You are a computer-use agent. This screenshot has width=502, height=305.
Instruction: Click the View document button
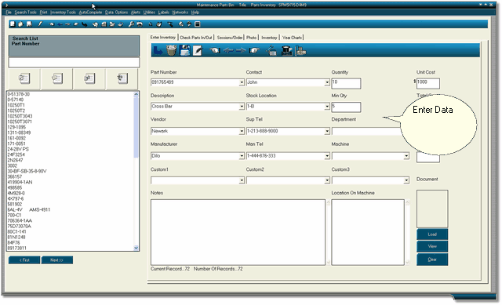(x=432, y=246)
